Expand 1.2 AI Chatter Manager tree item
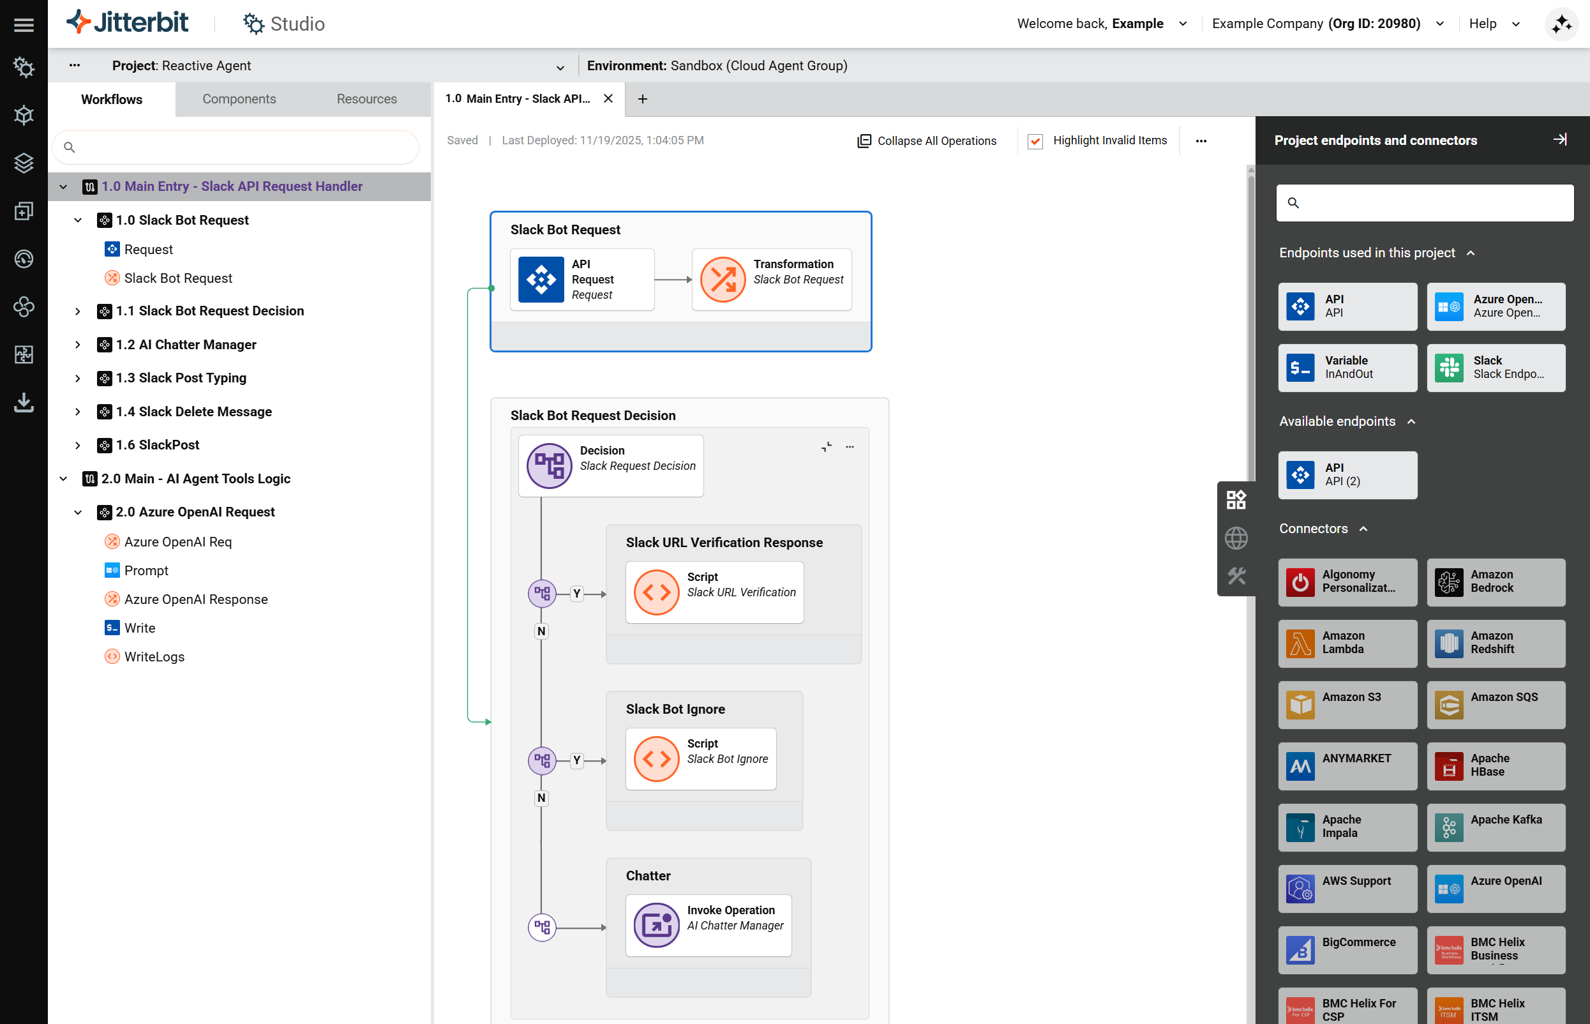Image resolution: width=1590 pixels, height=1024 pixels. 78,345
